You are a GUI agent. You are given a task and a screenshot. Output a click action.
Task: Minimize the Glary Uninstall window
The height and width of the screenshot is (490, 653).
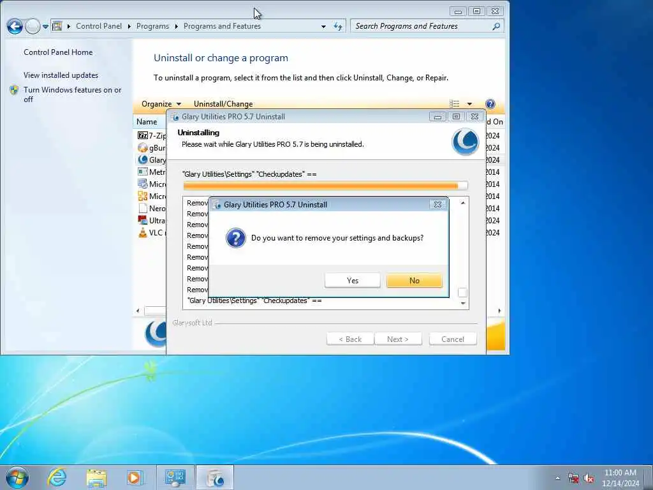coord(437,117)
